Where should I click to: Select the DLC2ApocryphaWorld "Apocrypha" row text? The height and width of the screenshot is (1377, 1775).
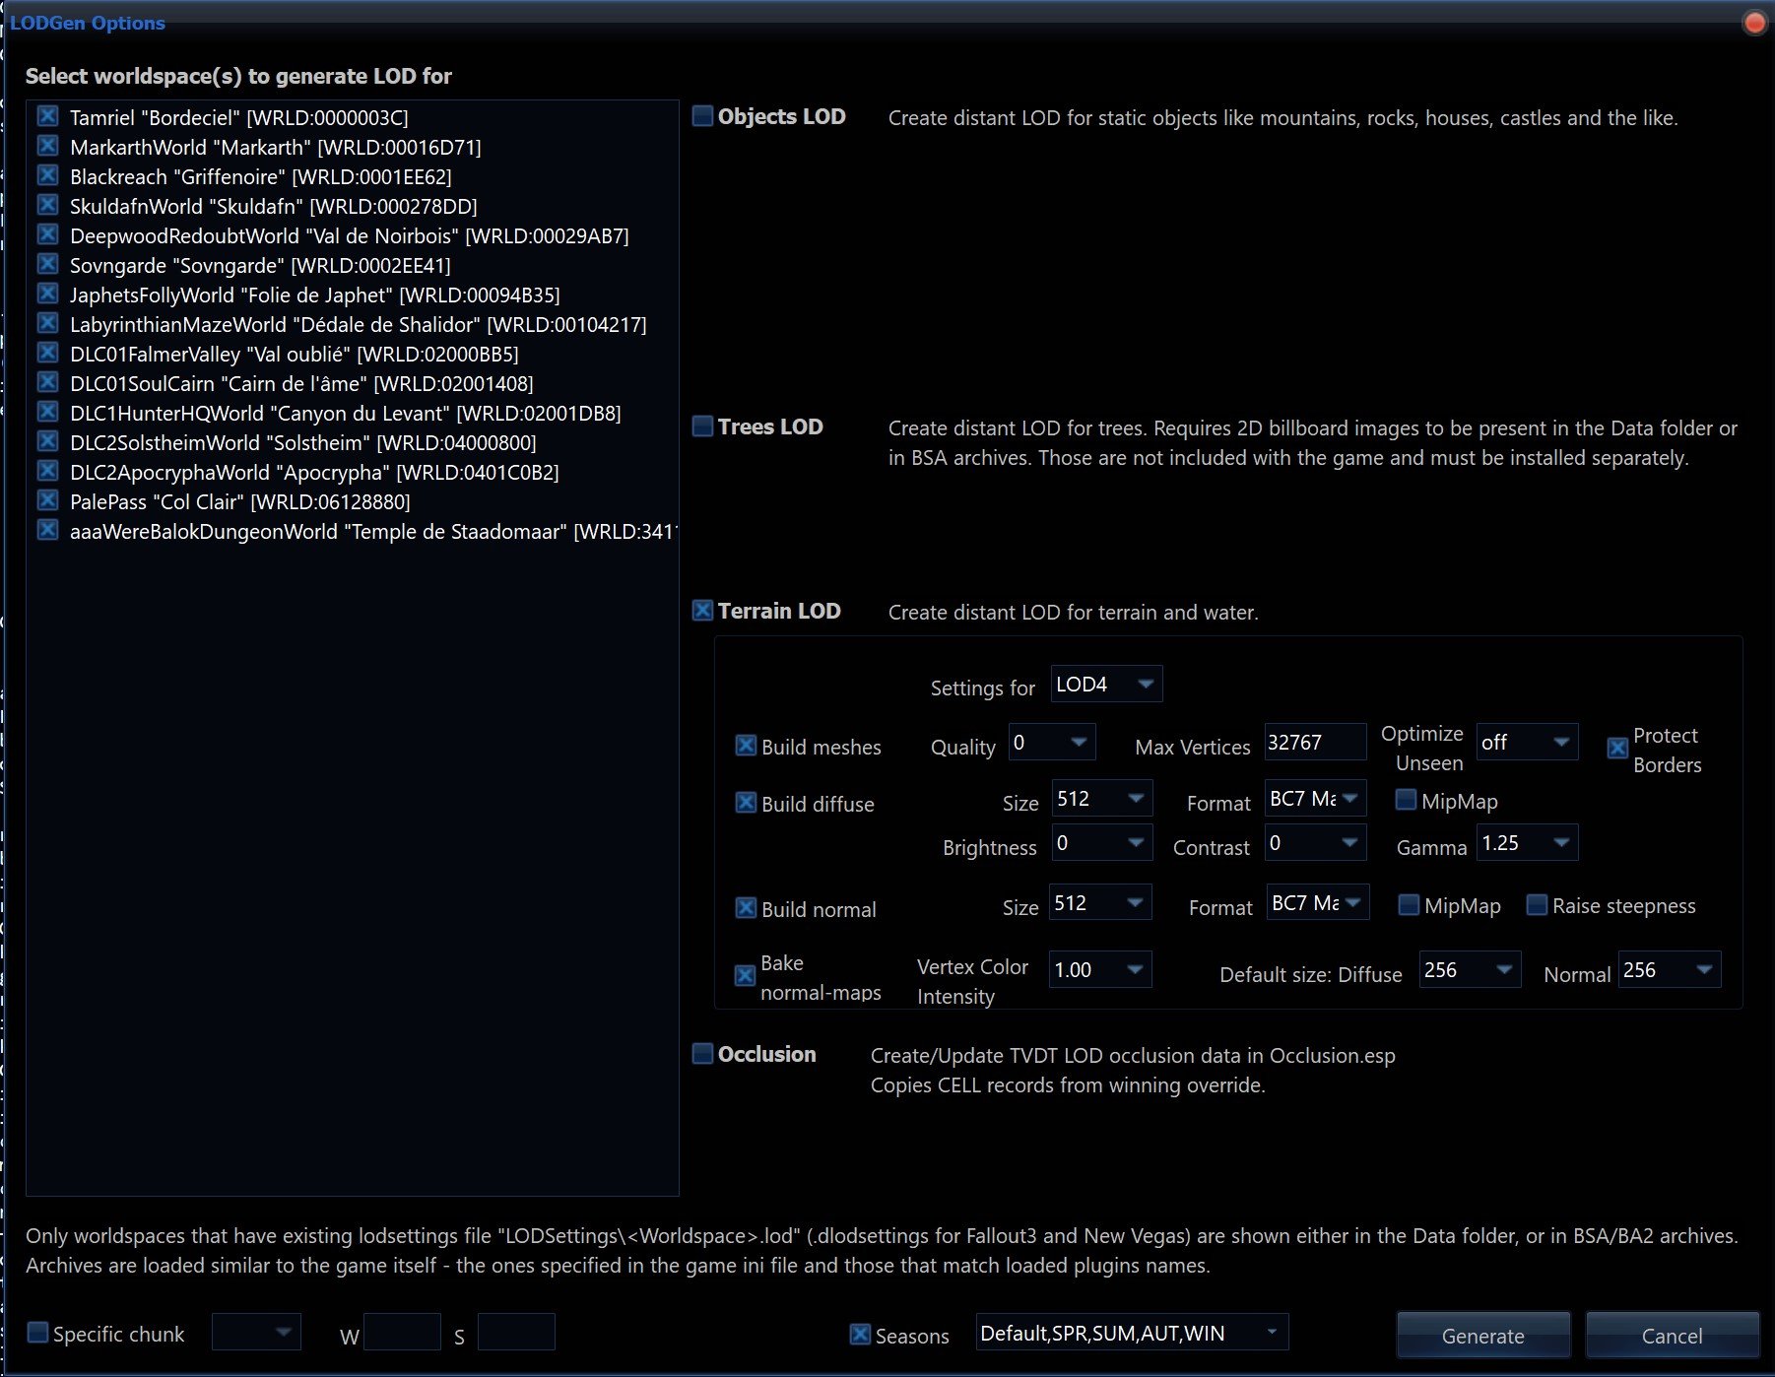click(x=314, y=472)
